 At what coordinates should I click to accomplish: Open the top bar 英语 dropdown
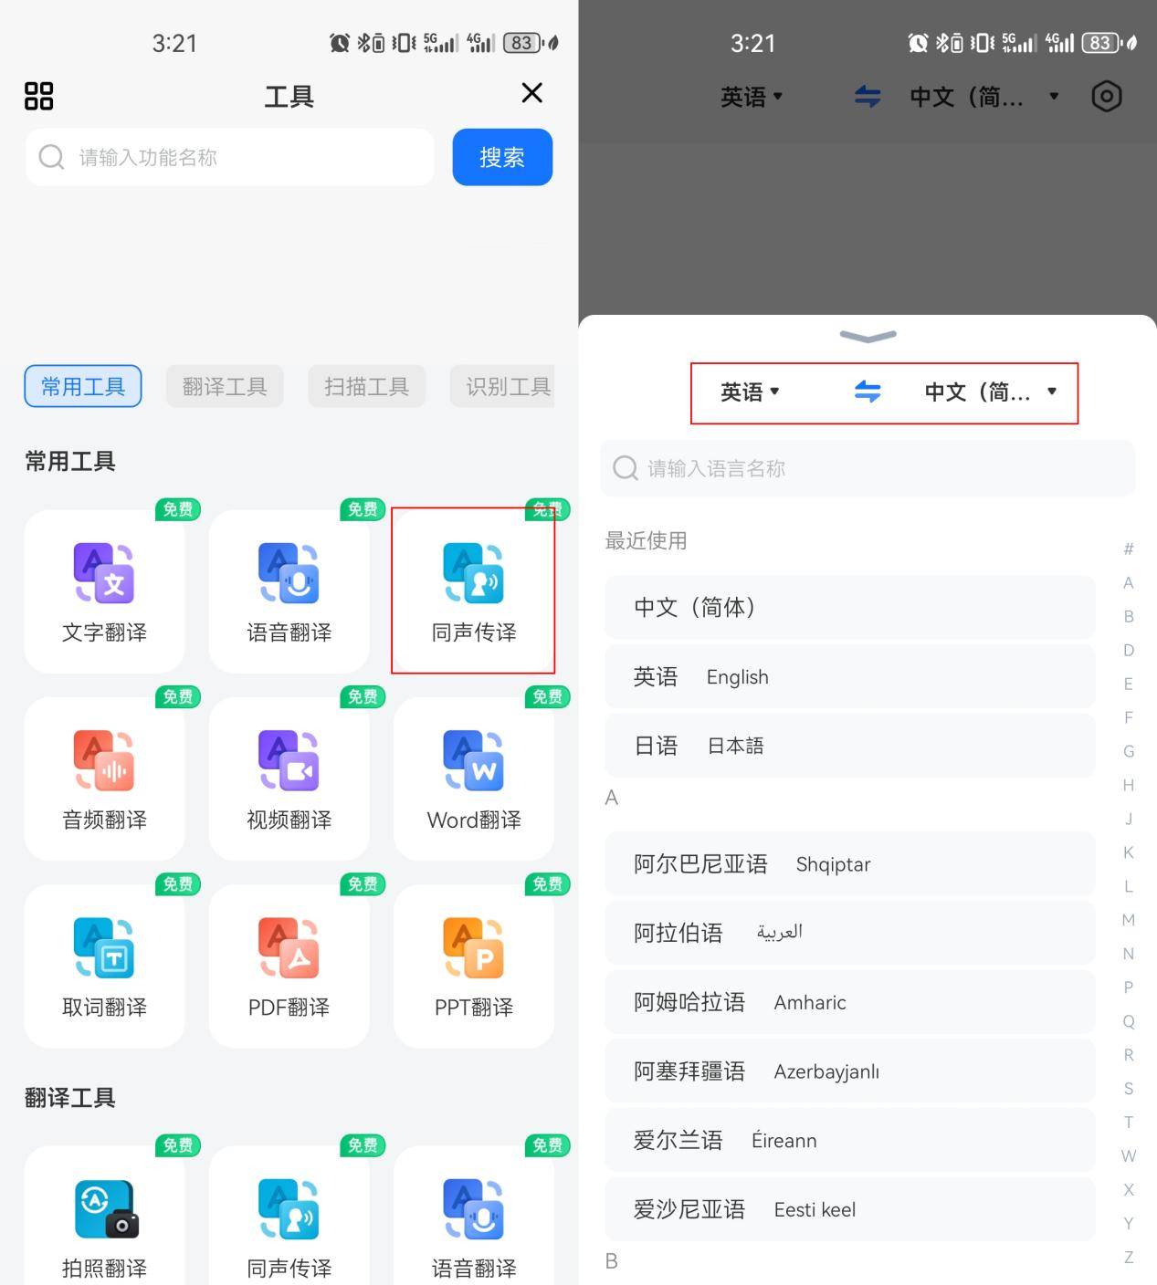(x=752, y=96)
